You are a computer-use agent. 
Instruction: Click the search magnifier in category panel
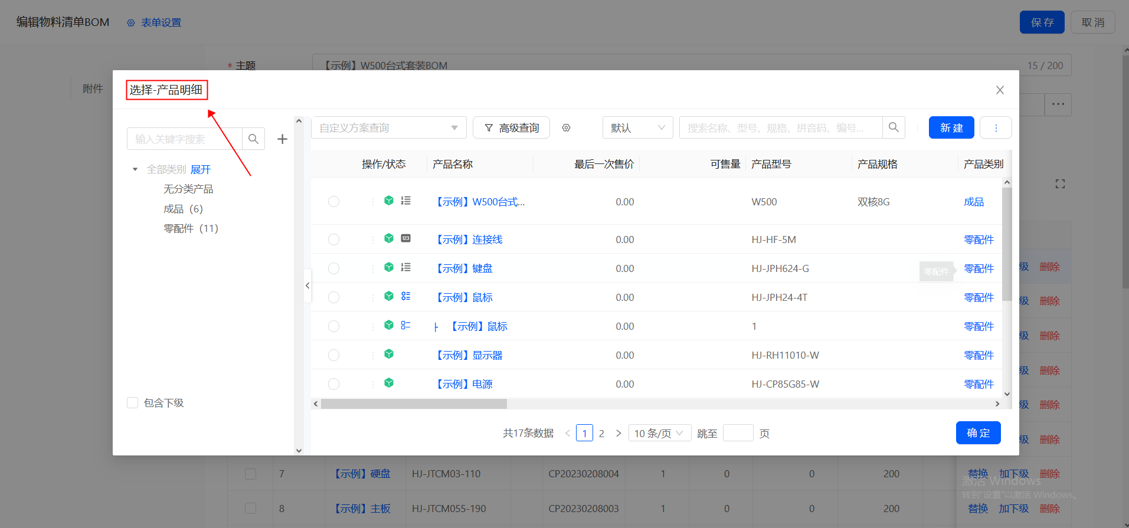pos(253,139)
